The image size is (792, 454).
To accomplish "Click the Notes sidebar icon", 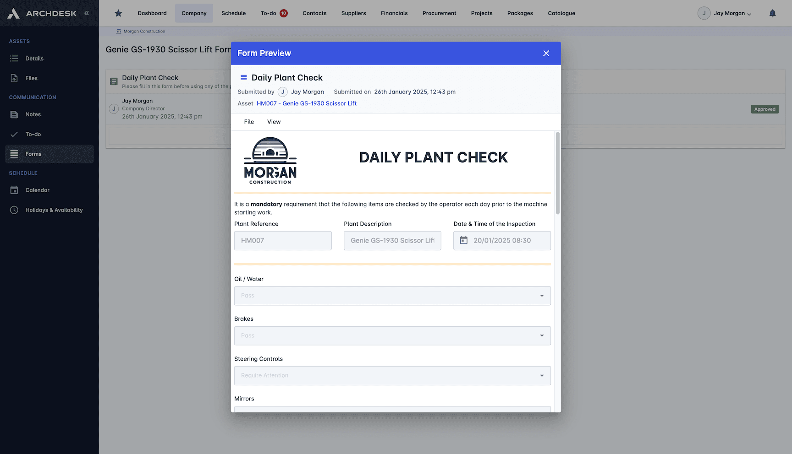I will [14, 114].
